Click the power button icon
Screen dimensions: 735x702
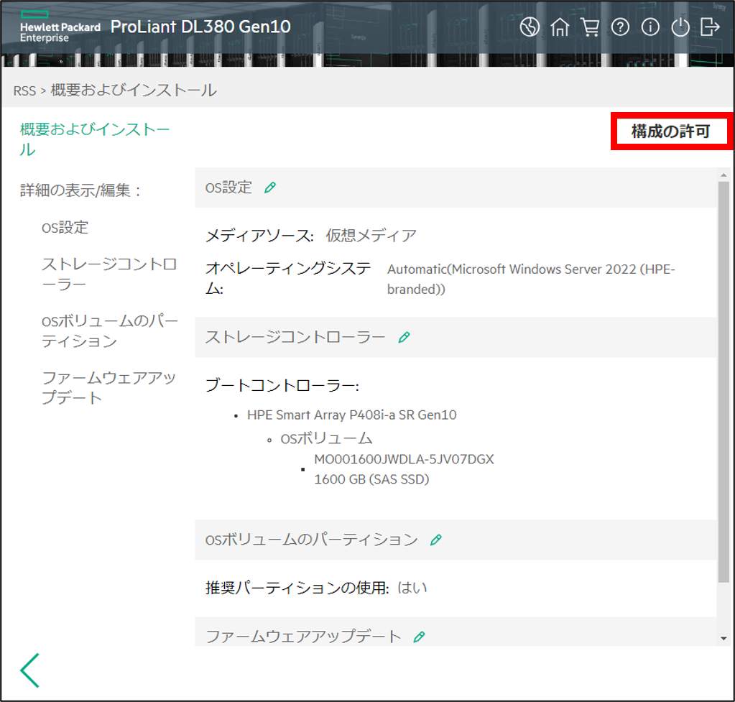click(x=680, y=27)
